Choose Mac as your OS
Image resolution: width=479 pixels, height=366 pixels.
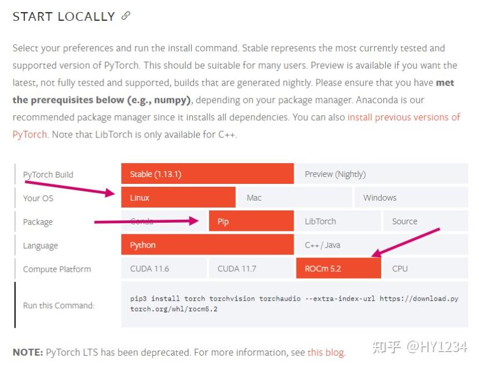coord(295,198)
